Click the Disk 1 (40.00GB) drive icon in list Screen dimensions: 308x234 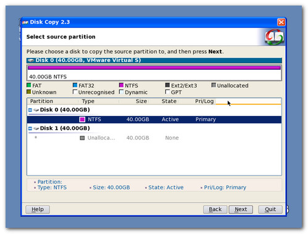click(36, 128)
